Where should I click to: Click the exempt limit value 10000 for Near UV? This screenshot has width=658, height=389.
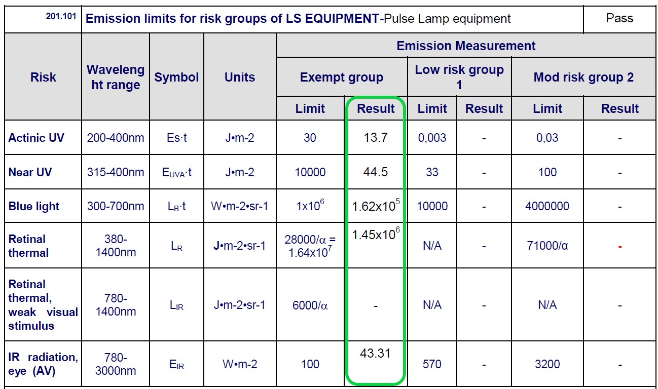(310, 172)
